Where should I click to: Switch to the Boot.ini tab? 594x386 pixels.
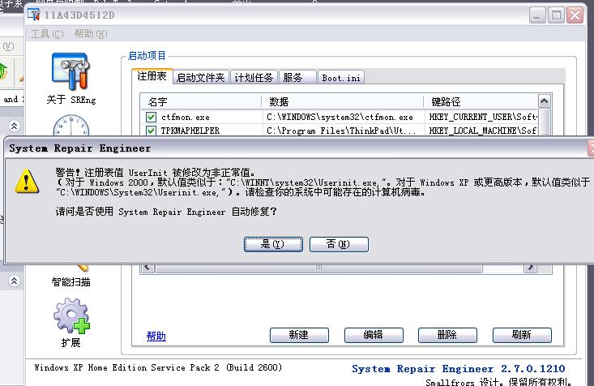pos(341,78)
